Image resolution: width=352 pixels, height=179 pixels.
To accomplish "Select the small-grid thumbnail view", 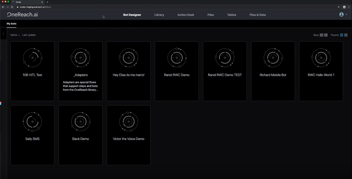I will [342, 35].
